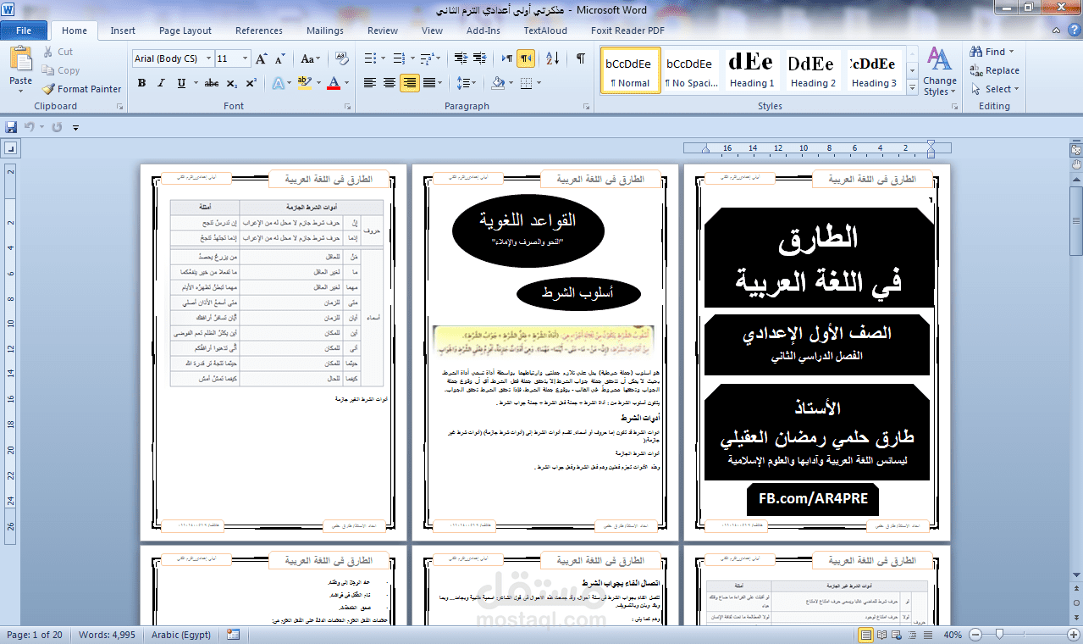Viewport: 1083px width, 644px height.
Task: Toggle Underline formatting
Action: (x=181, y=83)
